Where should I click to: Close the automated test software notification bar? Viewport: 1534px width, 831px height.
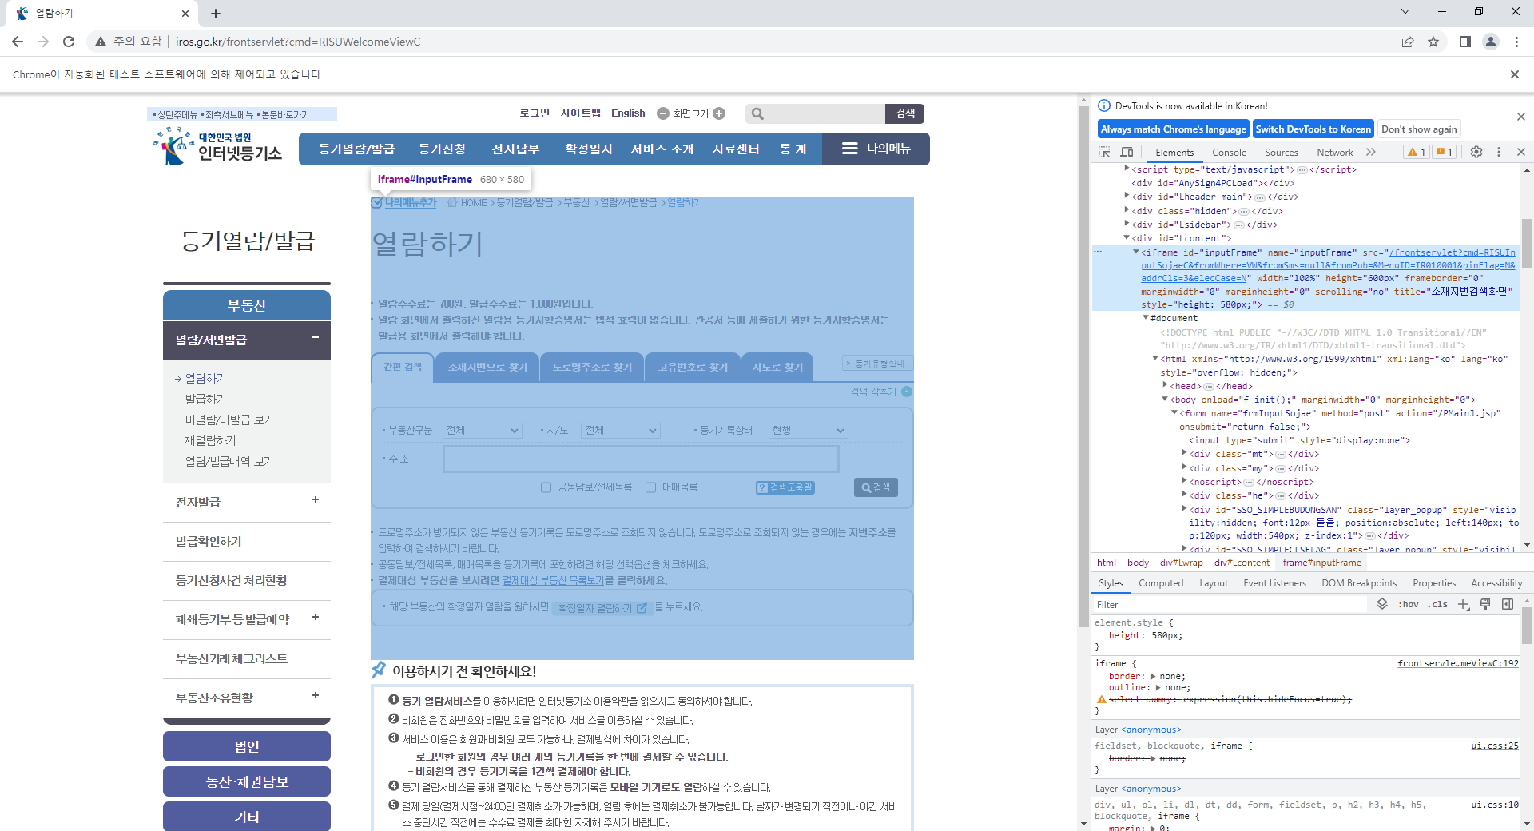coord(1514,74)
